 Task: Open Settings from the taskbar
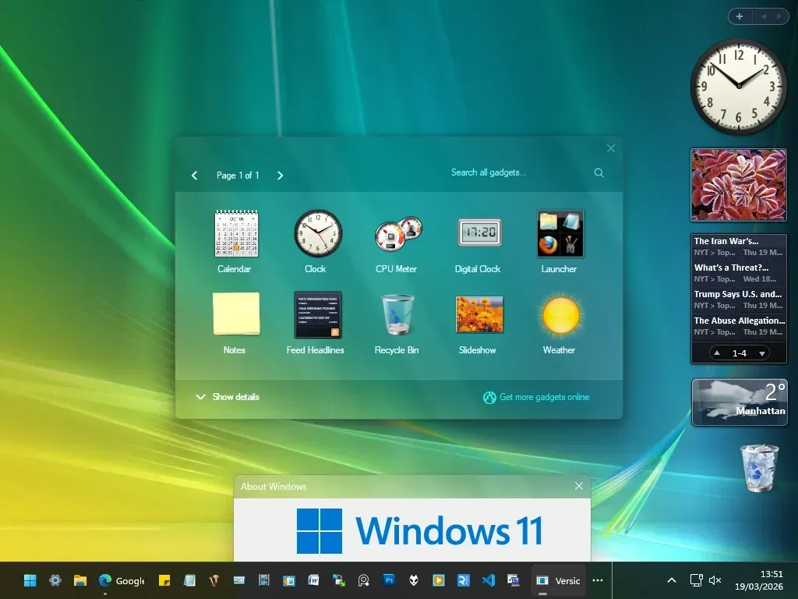55,580
